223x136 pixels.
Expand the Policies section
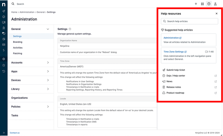48,107
